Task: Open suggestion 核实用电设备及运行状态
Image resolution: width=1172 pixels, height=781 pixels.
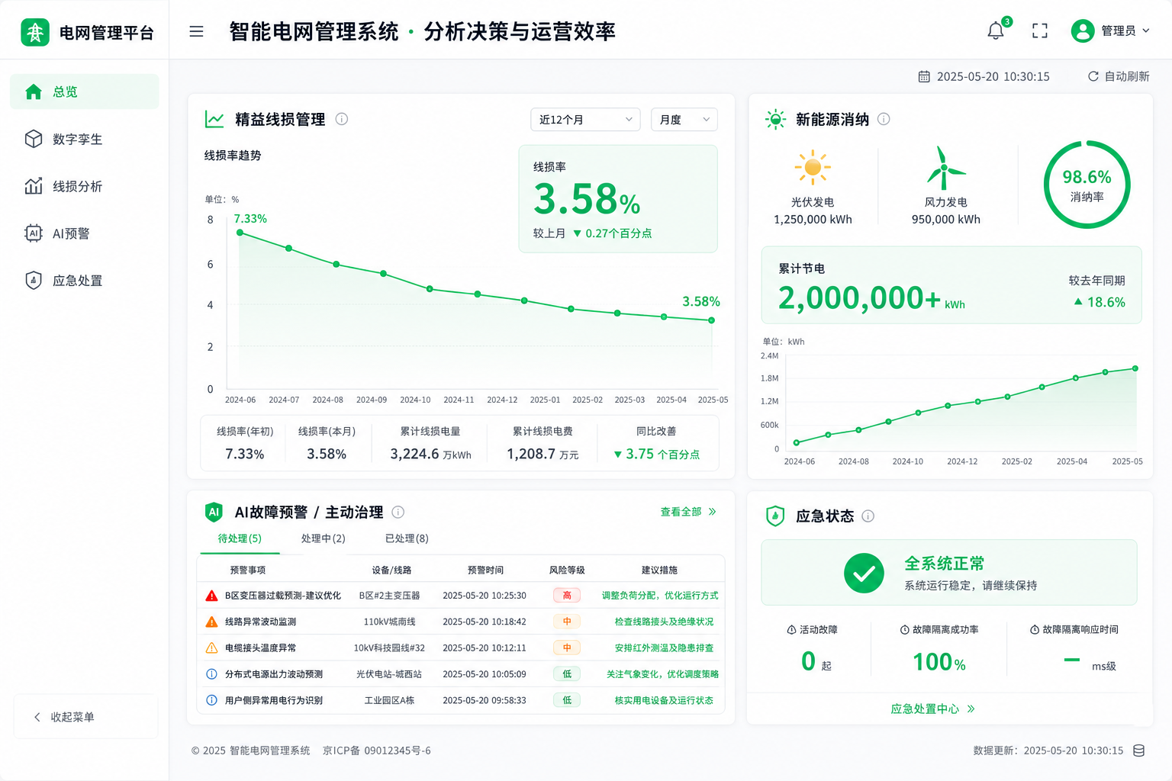Action: [x=664, y=700]
